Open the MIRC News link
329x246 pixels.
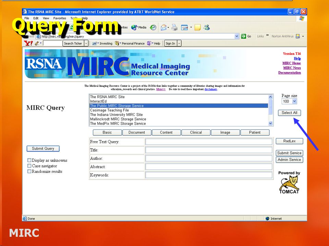(292, 68)
